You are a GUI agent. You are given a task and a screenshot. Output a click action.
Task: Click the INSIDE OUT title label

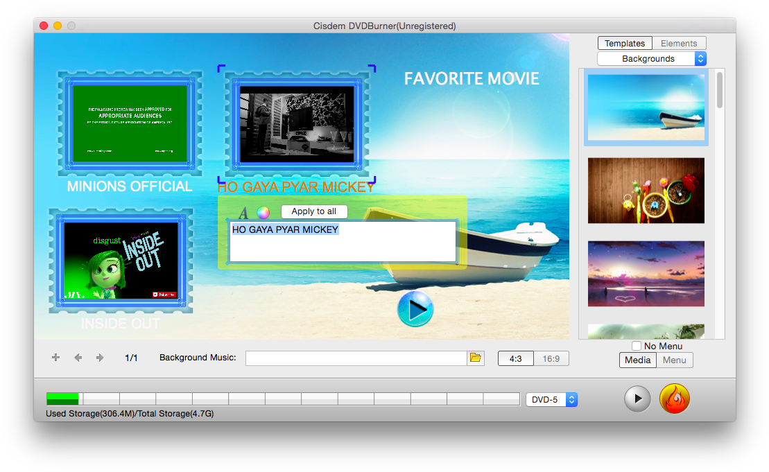coord(120,324)
